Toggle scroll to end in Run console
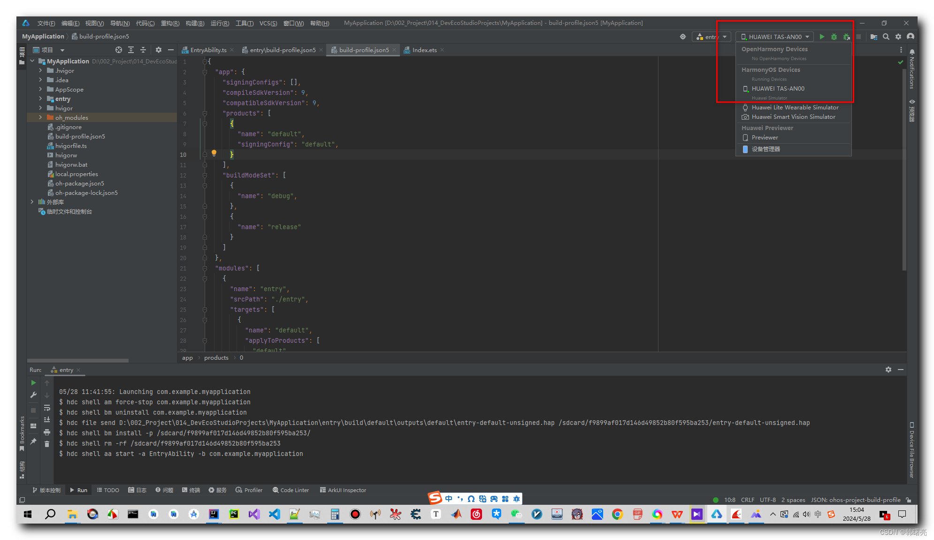 click(47, 419)
